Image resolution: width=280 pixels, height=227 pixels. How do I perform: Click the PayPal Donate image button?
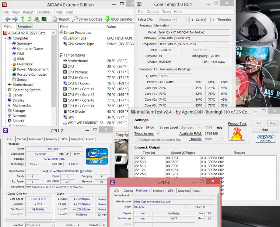tap(265, 138)
